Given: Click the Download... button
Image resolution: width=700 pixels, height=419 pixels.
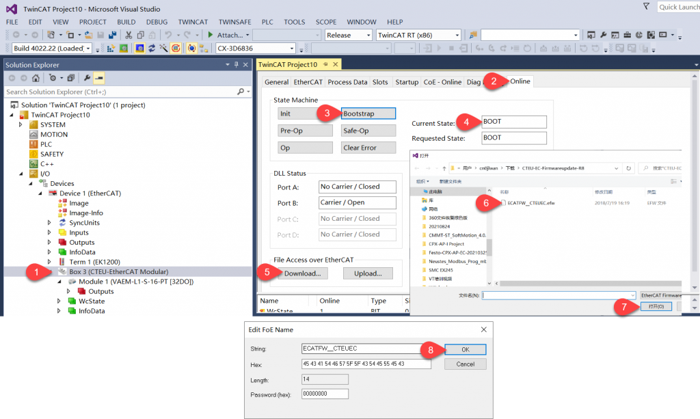Looking at the screenshot, I should tap(302, 273).
